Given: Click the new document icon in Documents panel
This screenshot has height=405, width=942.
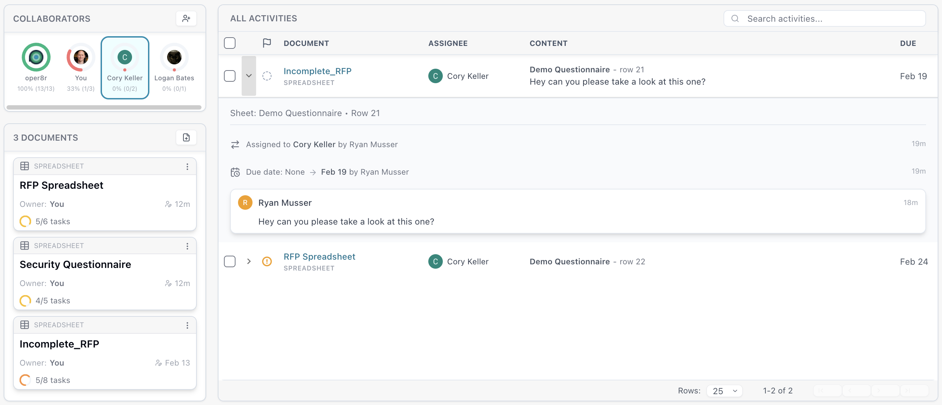Looking at the screenshot, I should pyautogui.click(x=186, y=137).
